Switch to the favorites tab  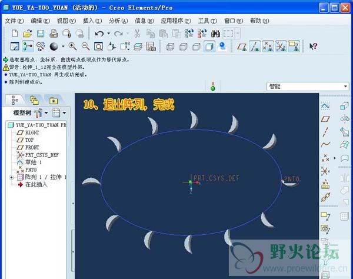(x=54, y=101)
